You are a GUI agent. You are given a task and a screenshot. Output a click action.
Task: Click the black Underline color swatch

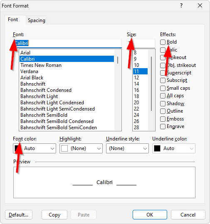157,148
